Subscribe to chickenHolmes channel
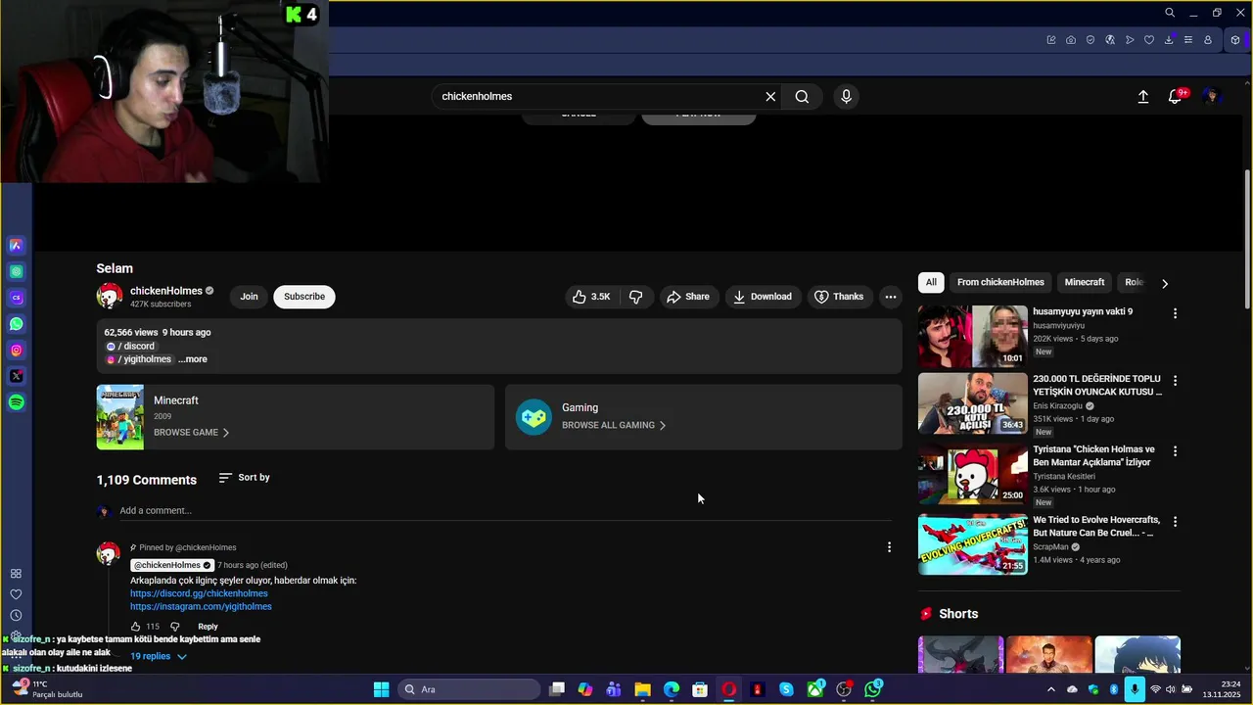The image size is (1253, 705). coord(304,297)
